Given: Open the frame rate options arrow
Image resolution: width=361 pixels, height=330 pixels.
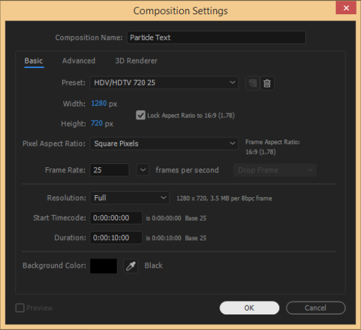Looking at the screenshot, I should pos(143,170).
